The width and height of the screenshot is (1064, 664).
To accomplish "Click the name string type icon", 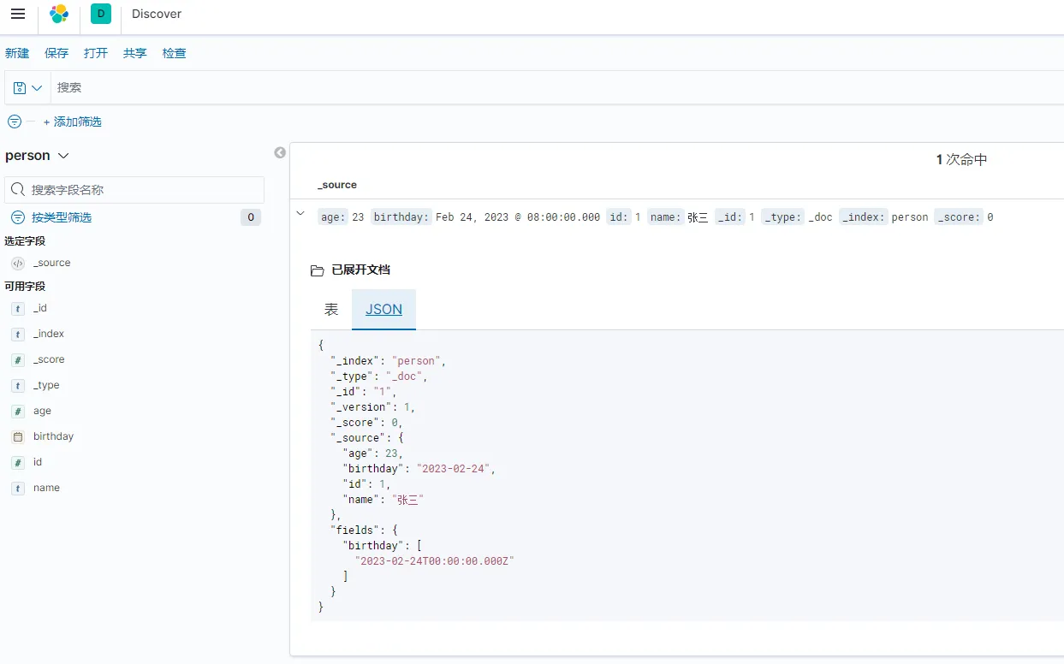I will pyautogui.click(x=18, y=488).
